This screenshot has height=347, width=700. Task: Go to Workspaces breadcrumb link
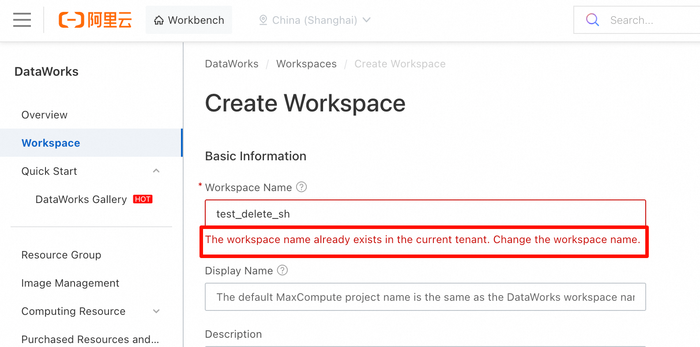coord(306,64)
